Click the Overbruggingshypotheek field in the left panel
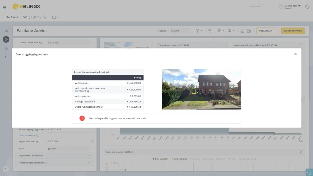313x176 pixels. tap(69, 130)
